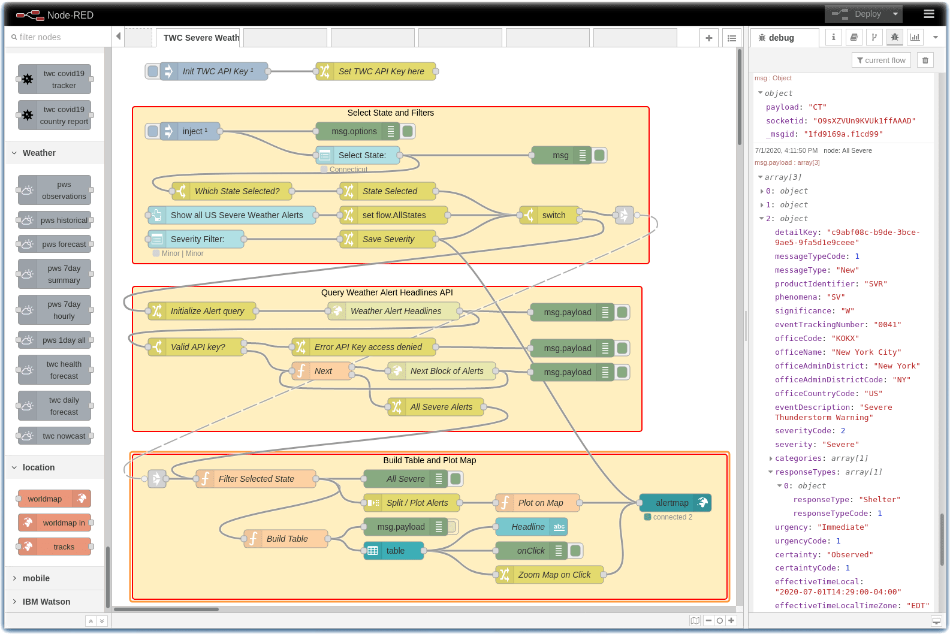Toggle the msg debug node output
Viewport: 950px width, 634px height.
pos(599,155)
